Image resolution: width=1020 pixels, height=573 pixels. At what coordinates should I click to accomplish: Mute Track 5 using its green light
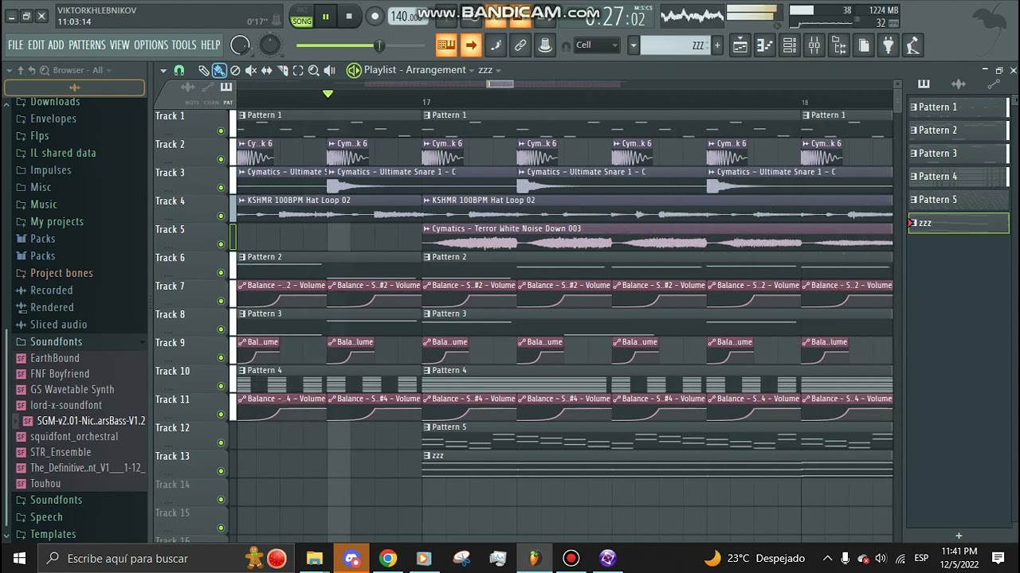(221, 244)
